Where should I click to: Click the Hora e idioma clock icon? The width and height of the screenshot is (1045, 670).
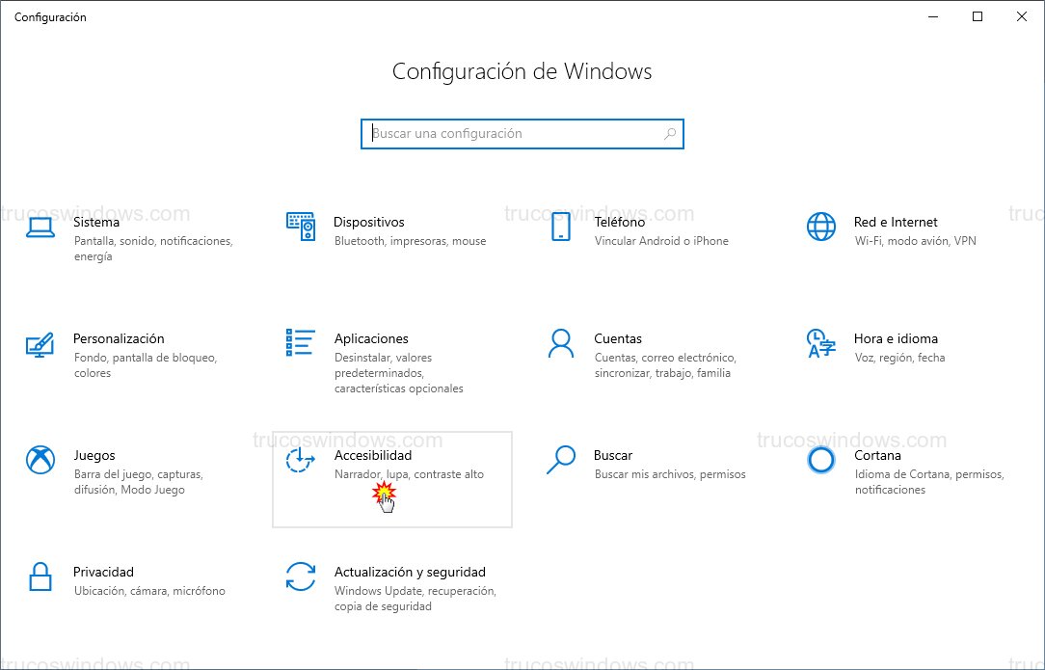pyautogui.click(x=820, y=343)
